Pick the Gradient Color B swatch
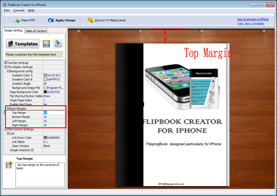Viewport: 277px width, 196px height. pos(45,79)
